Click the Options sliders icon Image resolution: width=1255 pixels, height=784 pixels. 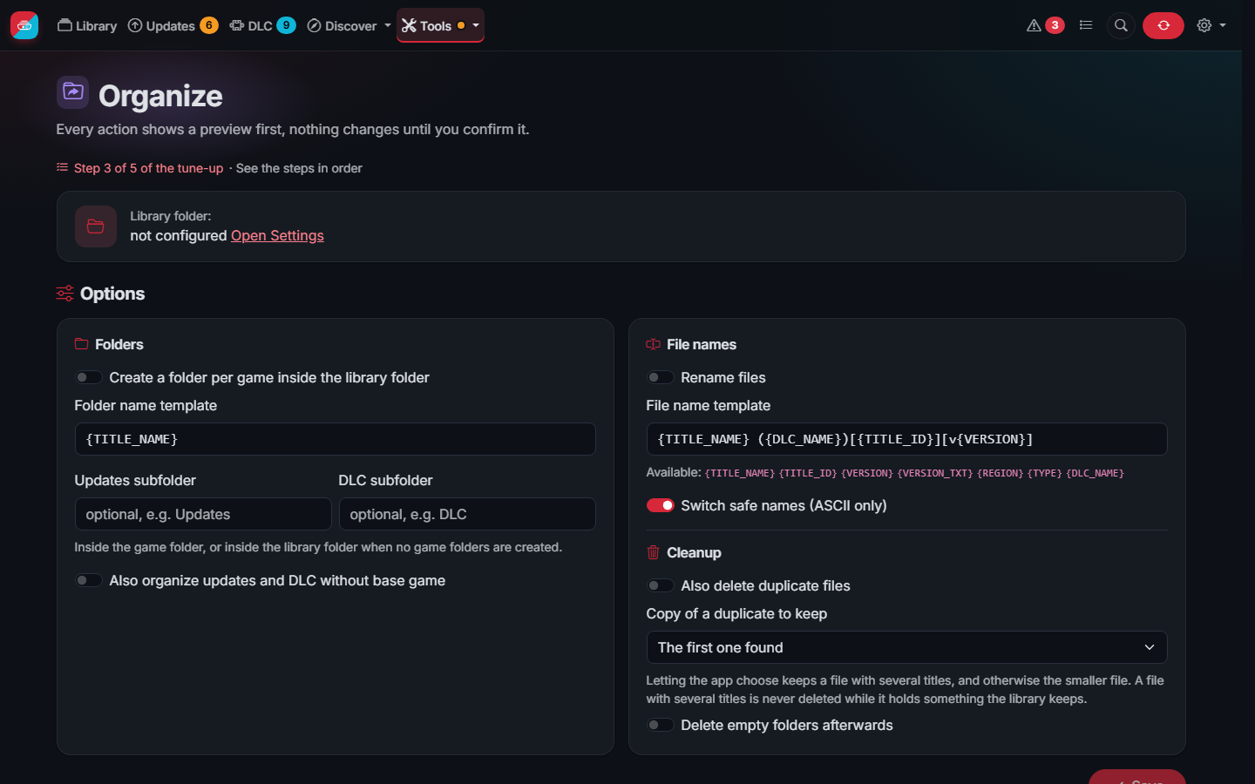pyautogui.click(x=64, y=294)
